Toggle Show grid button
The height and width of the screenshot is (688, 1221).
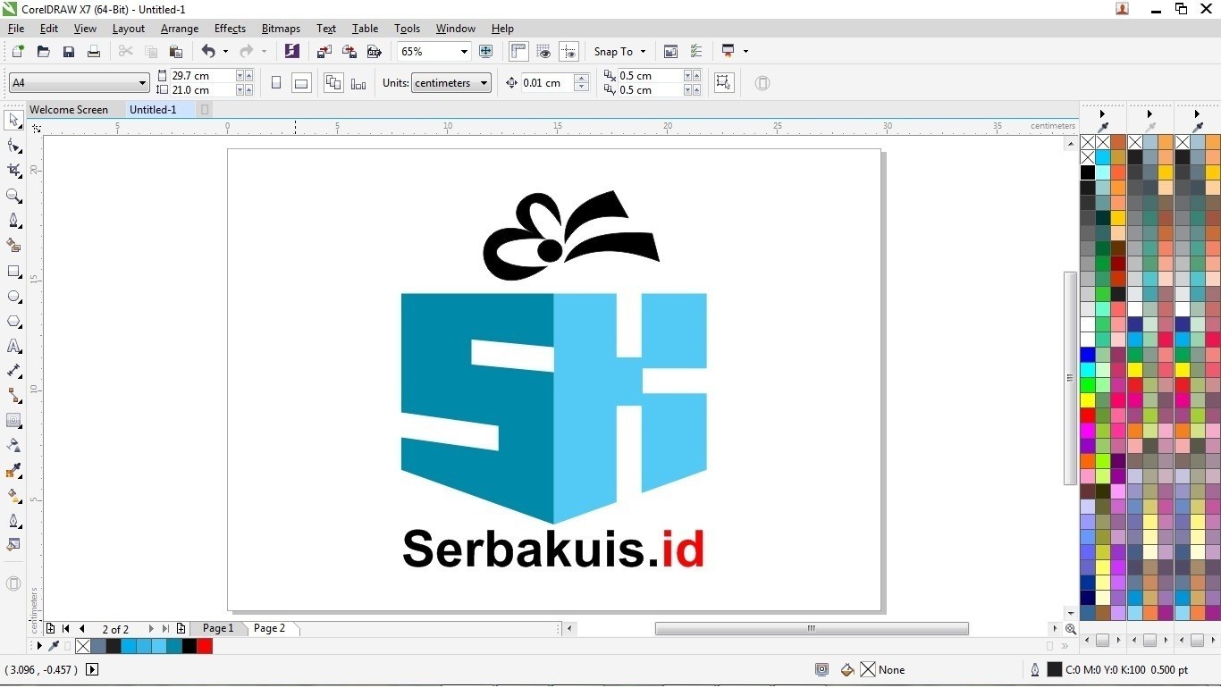click(543, 52)
